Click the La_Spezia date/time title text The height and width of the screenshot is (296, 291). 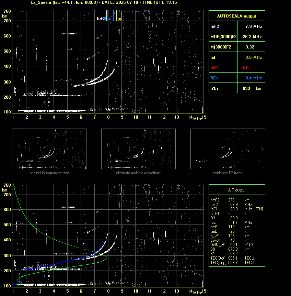pyautogui.click(x=104, y=2)
